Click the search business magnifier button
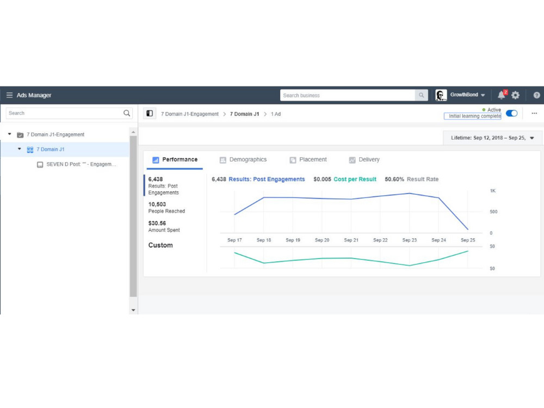 (x=421, y=95)
